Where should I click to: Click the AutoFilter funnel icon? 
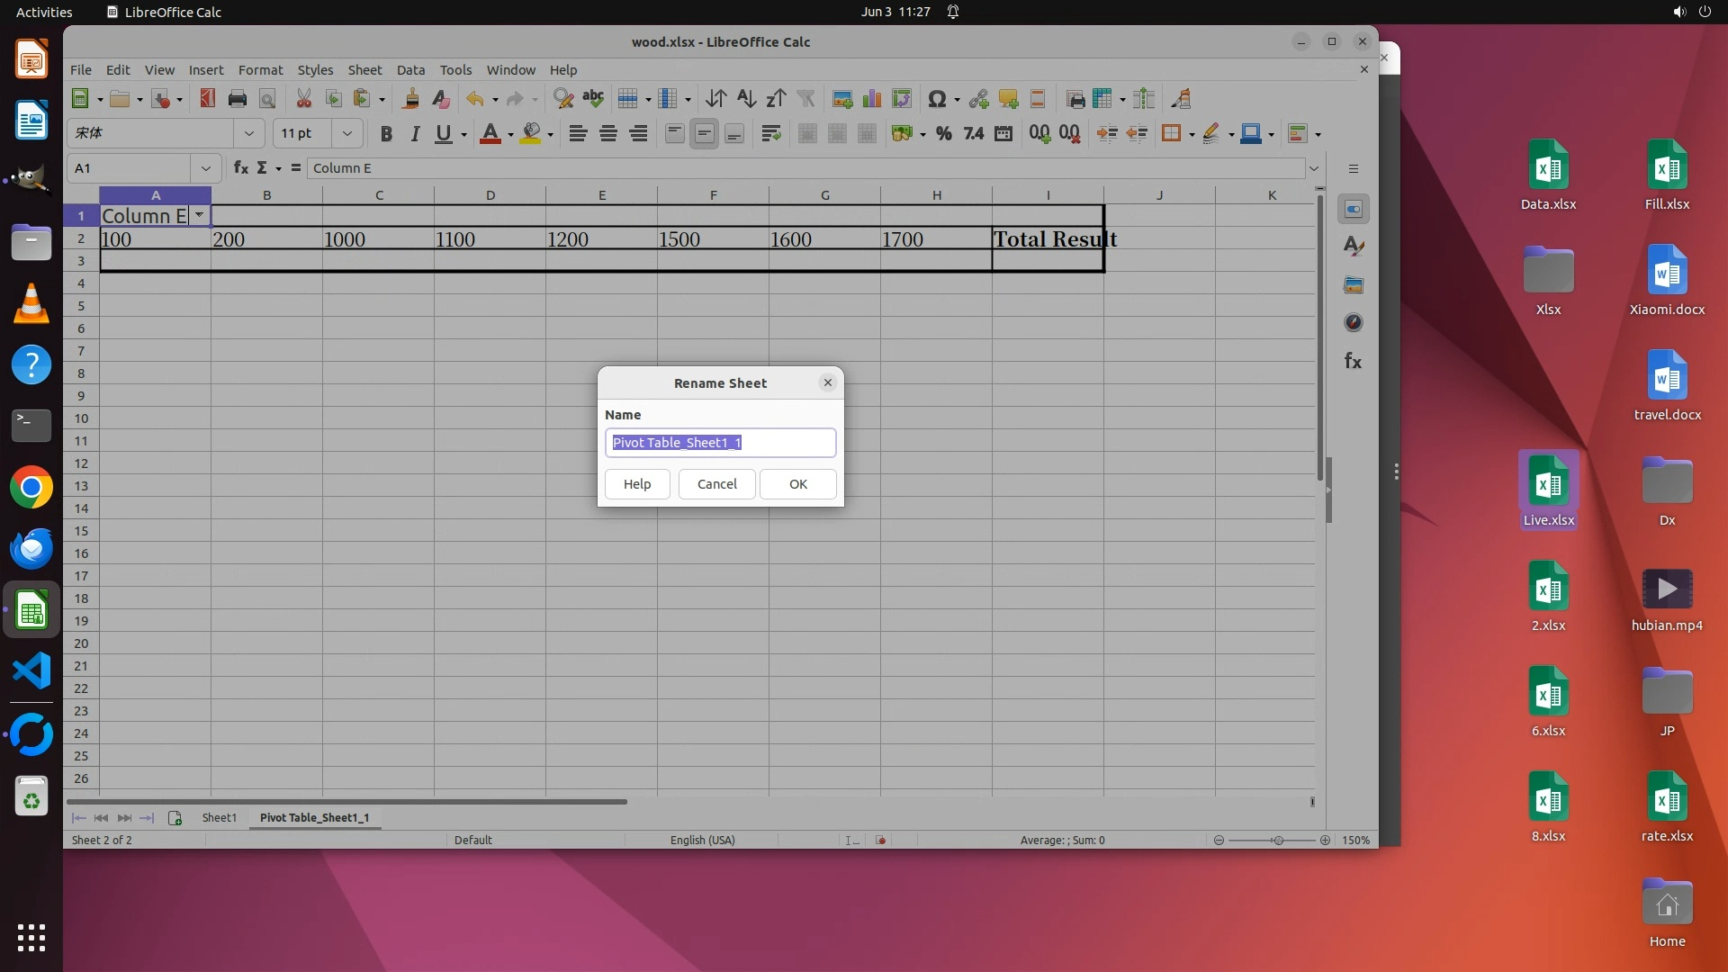coord(806,99)
